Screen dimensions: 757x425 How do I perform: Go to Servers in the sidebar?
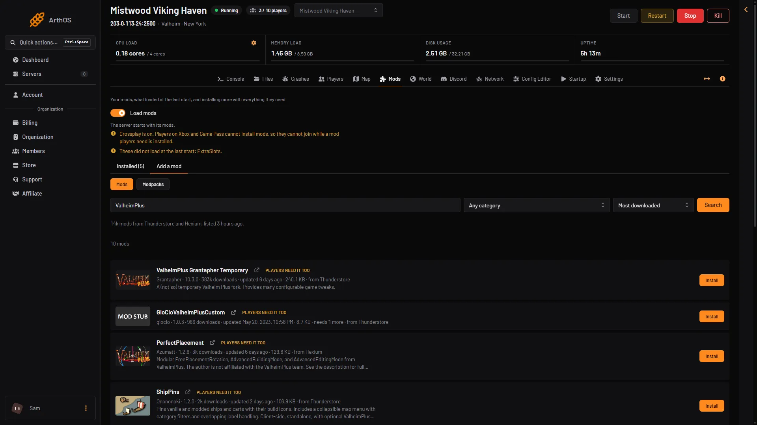coord(50,74)
